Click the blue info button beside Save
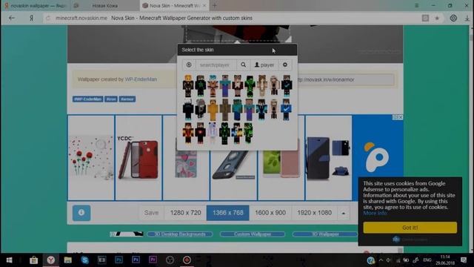This screenshot has height=267, width=474. pos(81,213)
